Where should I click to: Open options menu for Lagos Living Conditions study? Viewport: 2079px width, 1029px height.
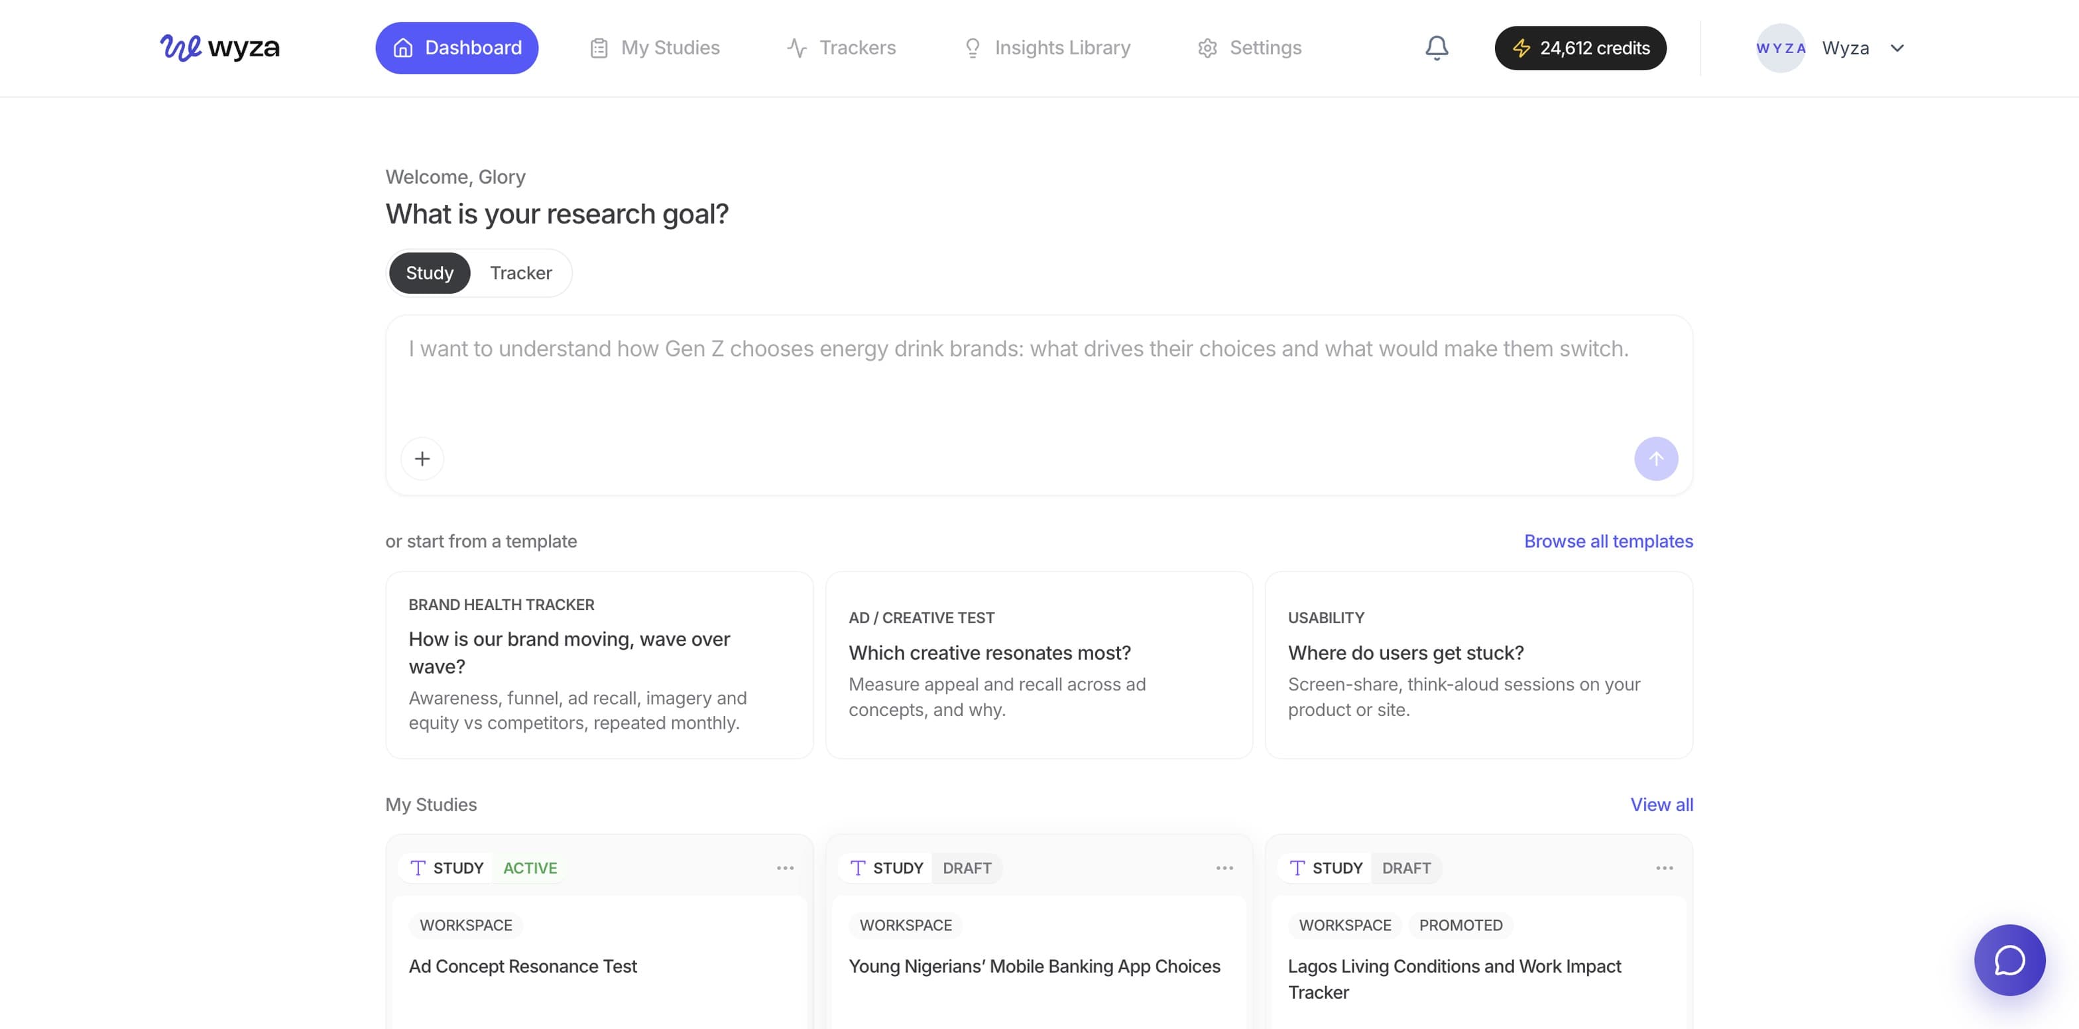1663,868
